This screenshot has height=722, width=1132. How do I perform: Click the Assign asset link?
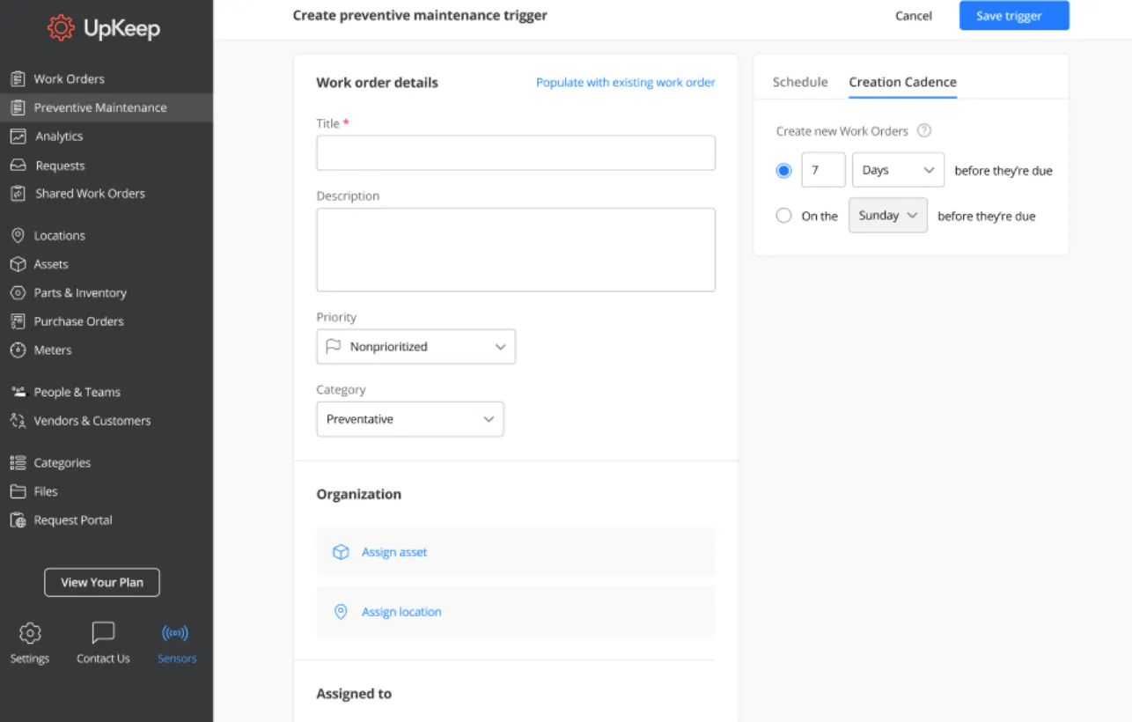394,552
